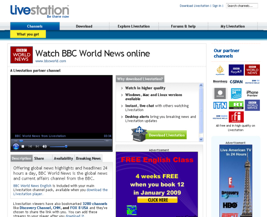Adjust the player volume slider
Viewport: 267px width, 217px height.
58,146
